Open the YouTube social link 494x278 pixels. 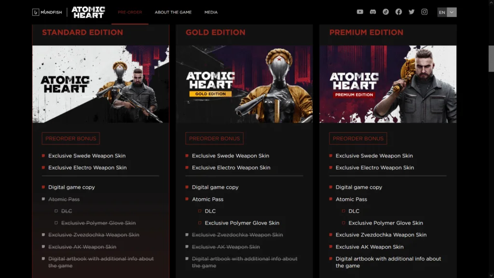click(360, 12)
